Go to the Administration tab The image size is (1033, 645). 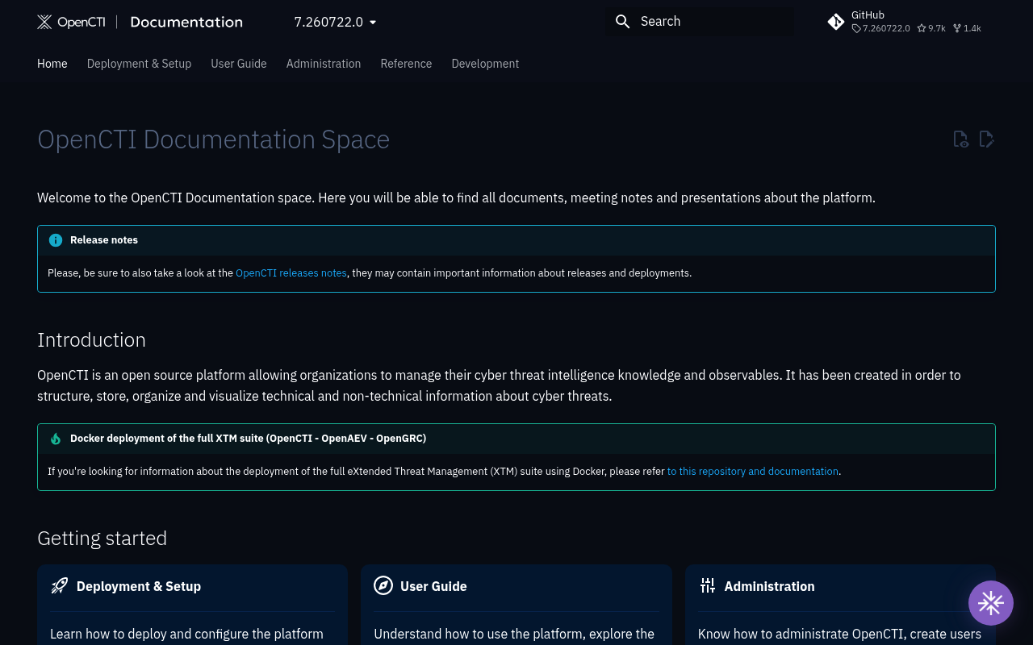click(324, 64)
